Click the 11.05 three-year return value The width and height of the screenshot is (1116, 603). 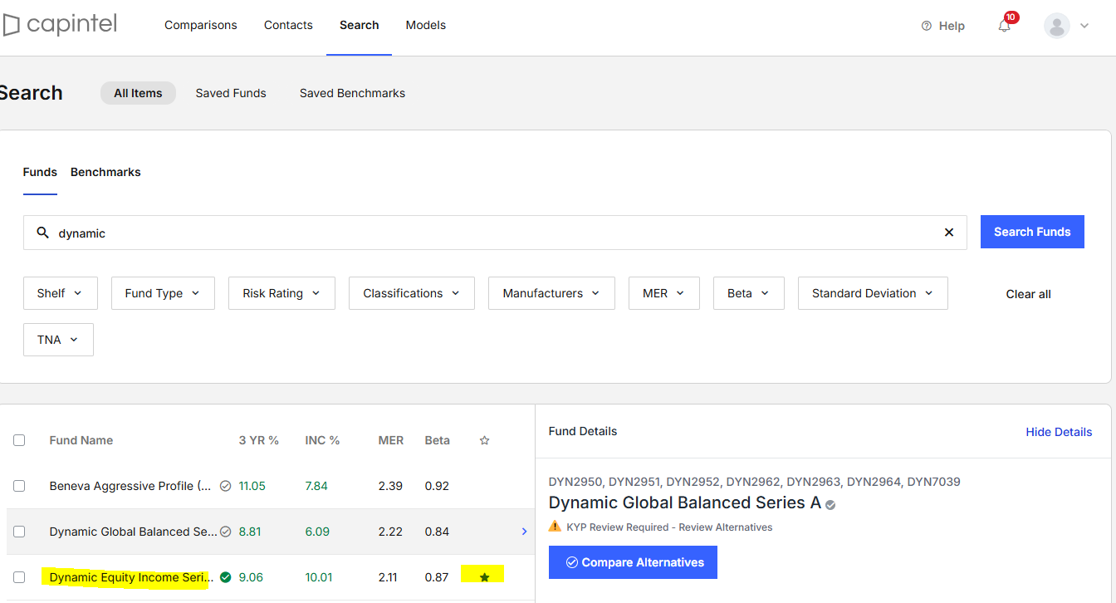pyautogui.click(x=252, y=486)
